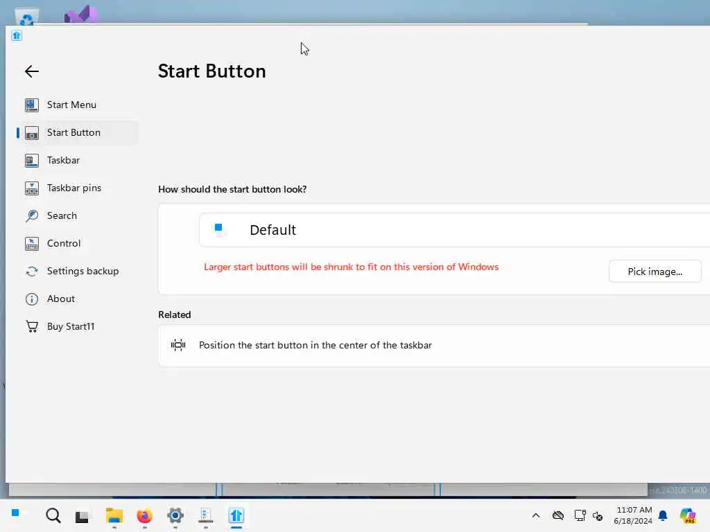Viewport: 710px width, 532px height.
Task: Show hidden tray icons chevron
Action: click(x=536, y=515)
